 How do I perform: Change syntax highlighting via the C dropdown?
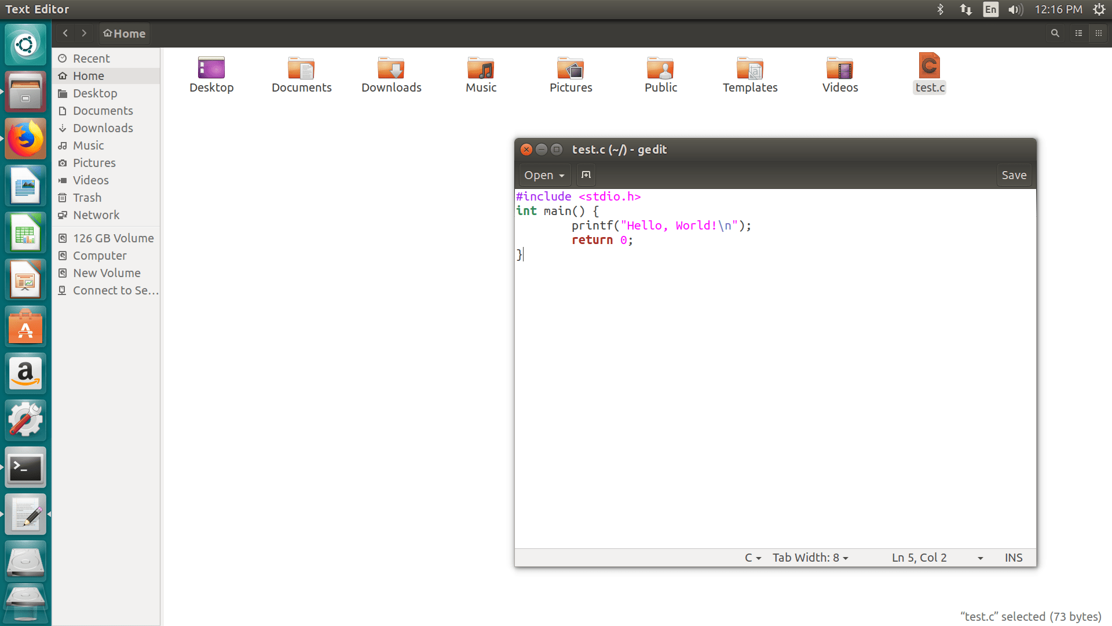[x=752, y=557]
